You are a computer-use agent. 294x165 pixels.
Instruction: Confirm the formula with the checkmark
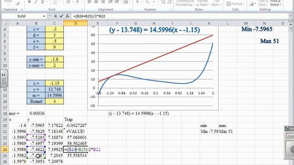pyautogui.click(x=61, y=16)
